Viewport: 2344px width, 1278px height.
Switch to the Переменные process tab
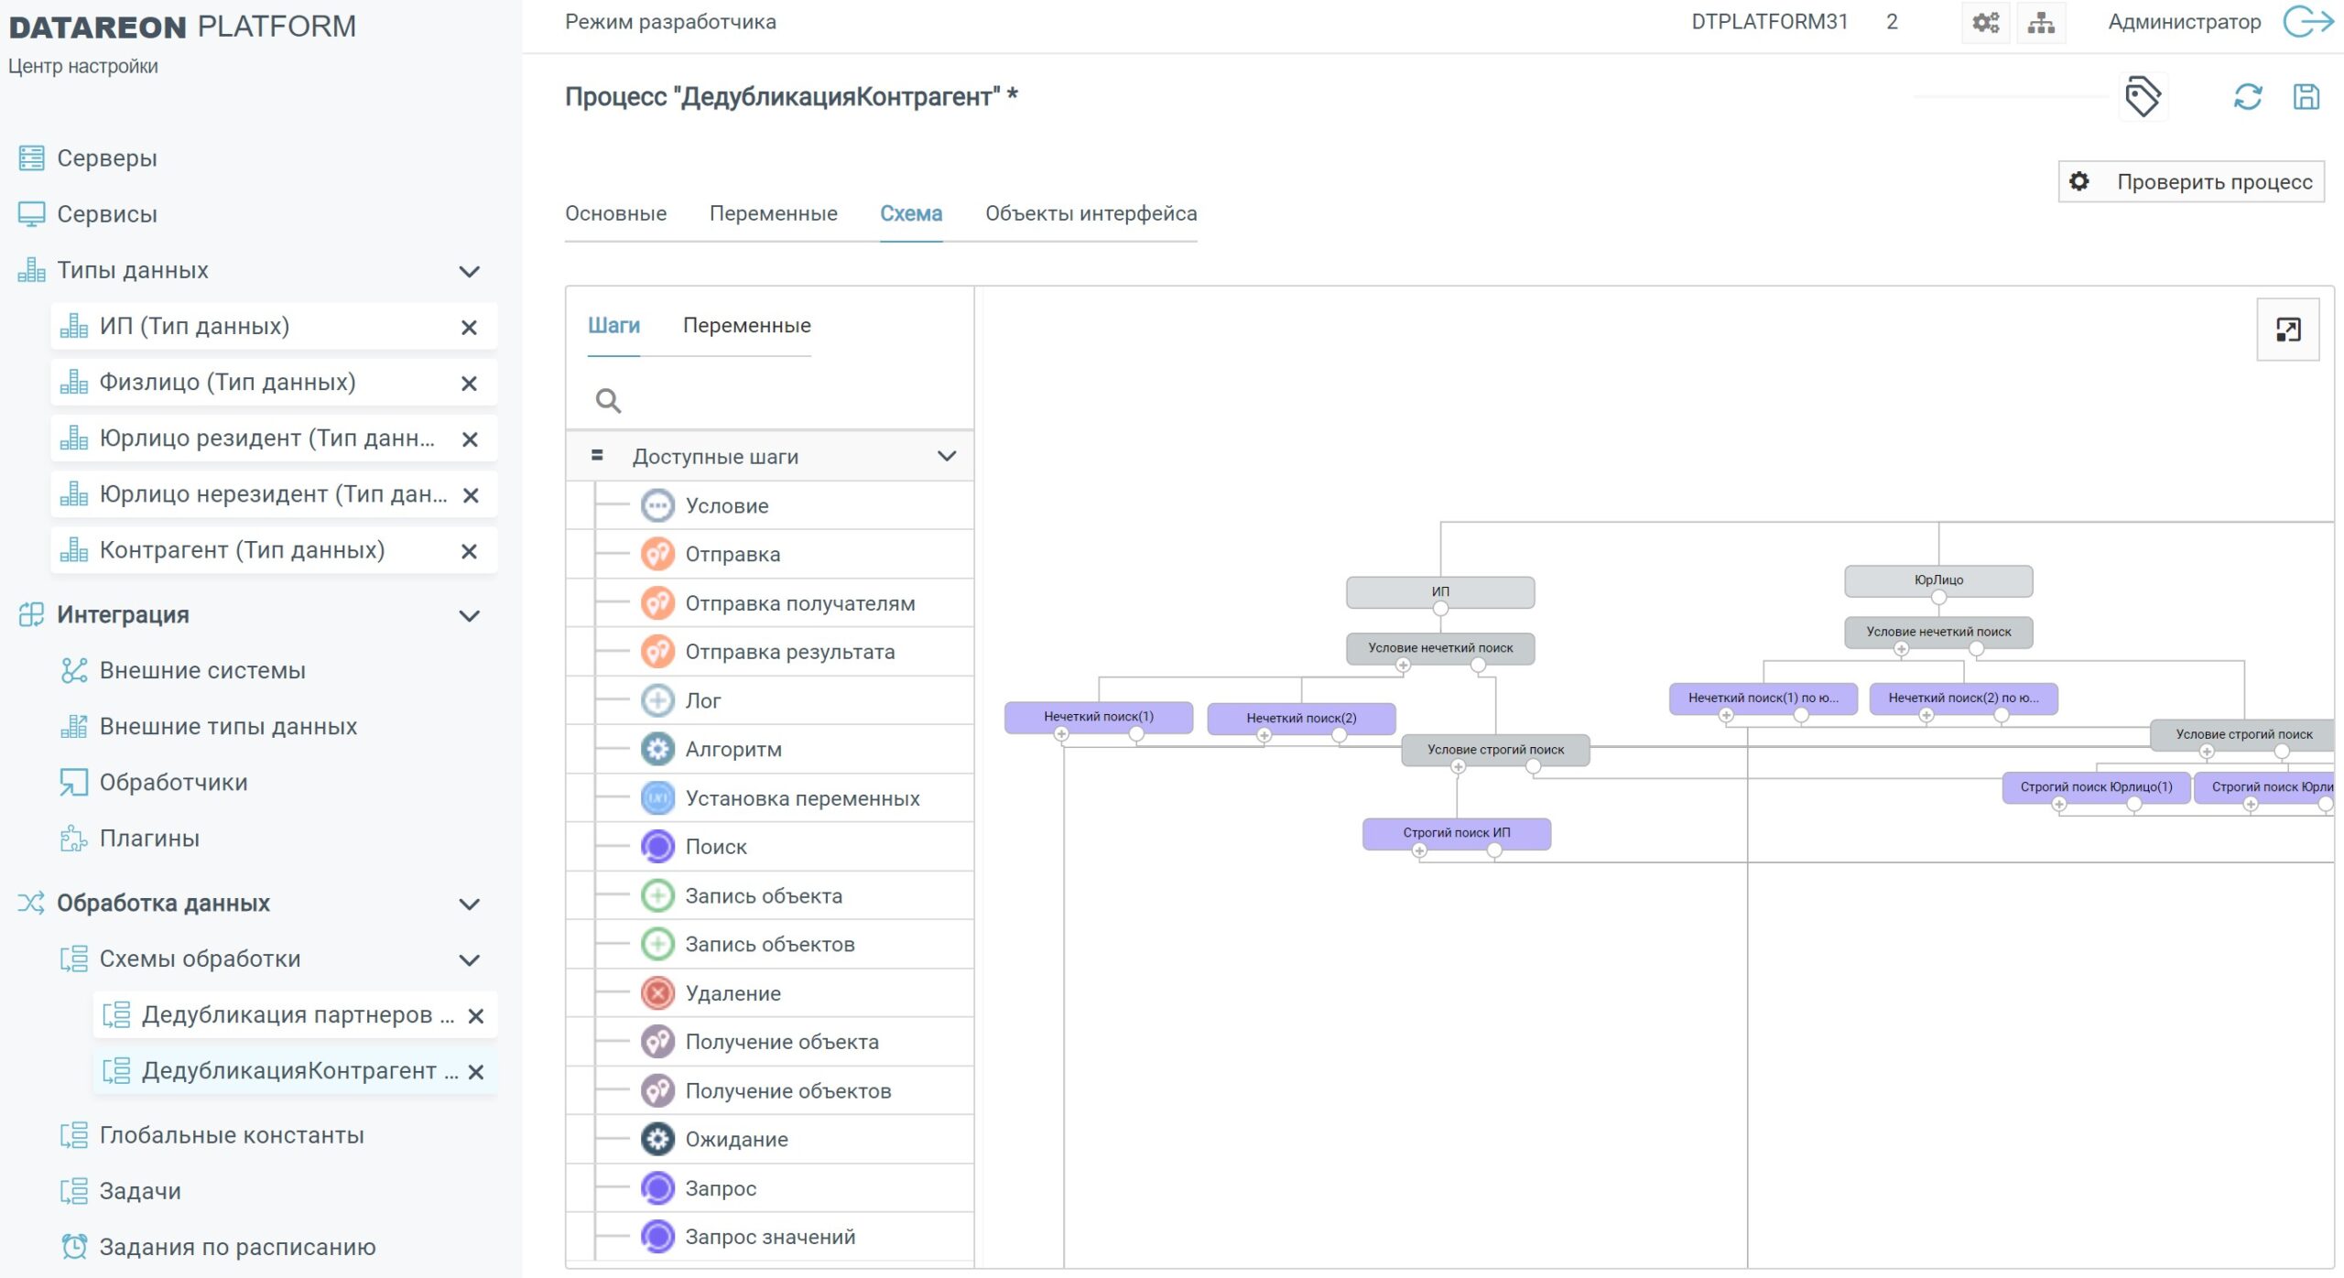(773, 213)
